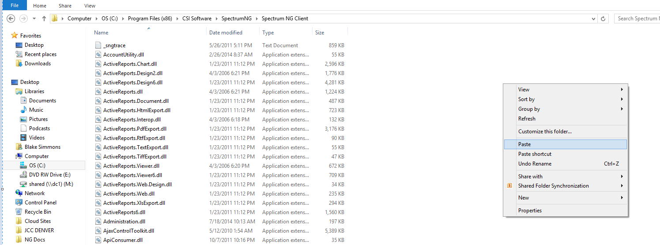
Task: Choose Refresh from context menu
Action: [x=566, y=119]
